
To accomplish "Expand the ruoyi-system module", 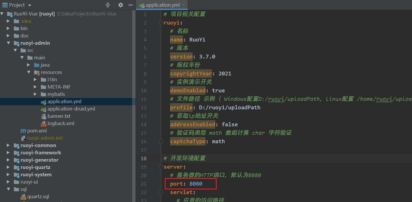I will tap(9, 175).
